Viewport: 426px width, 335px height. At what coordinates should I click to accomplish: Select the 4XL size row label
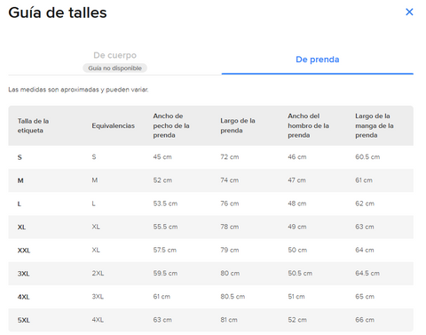click(x=23, y=297)
